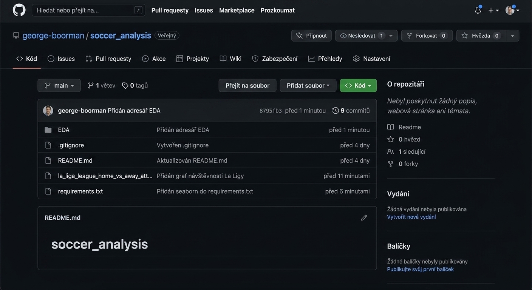The width and height of the screenshot is (532, 290).
Task: Click the README.md panel header title
Action: pyautogui.click(x=62, y=217)
